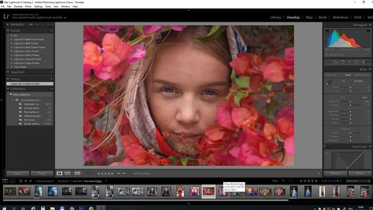Expand Lightroom Color Presets folder
This screenshot has width=373, height=210.
coord(12,51)
